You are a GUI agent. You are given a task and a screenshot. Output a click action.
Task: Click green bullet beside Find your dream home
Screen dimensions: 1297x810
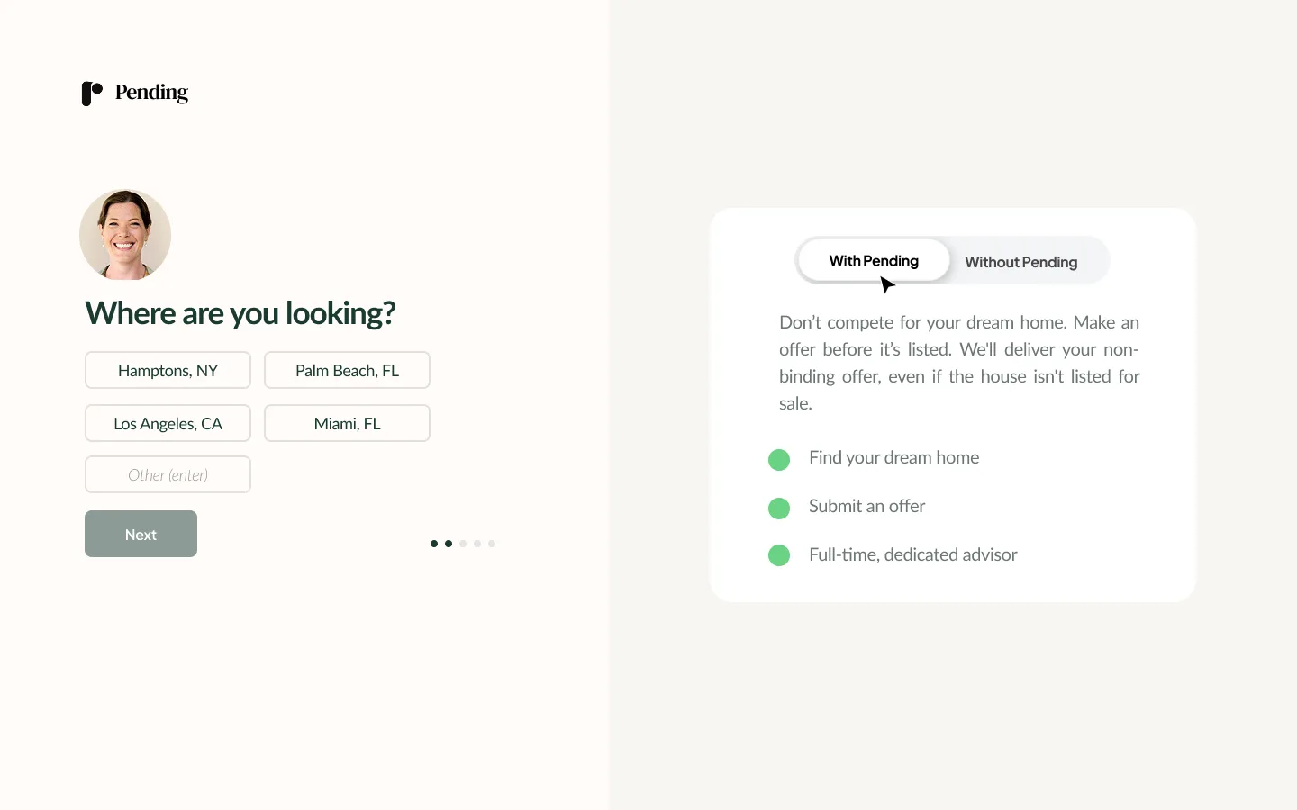pyautogui.click(x=779, y=460)
